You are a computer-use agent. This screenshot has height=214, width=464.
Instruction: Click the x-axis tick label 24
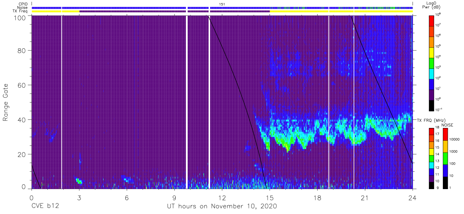[413, 197]
